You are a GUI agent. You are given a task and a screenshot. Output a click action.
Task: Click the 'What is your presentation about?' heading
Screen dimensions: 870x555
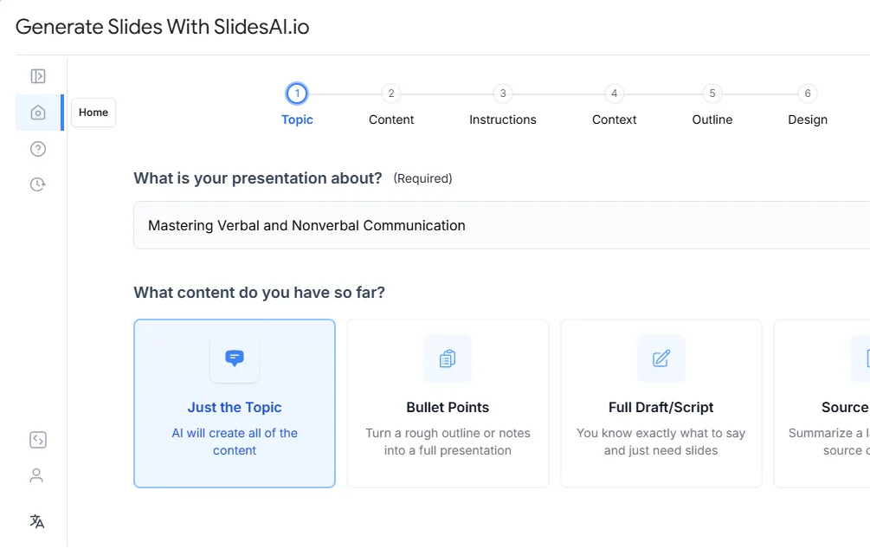coord(258,178)
